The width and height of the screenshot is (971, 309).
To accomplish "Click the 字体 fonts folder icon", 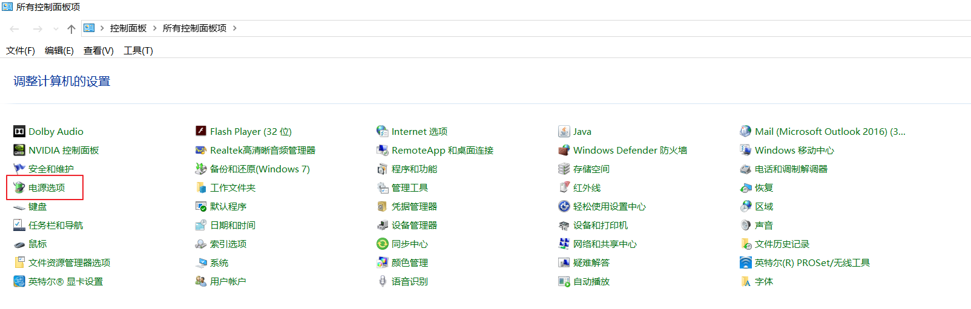I will pos(746,281).
